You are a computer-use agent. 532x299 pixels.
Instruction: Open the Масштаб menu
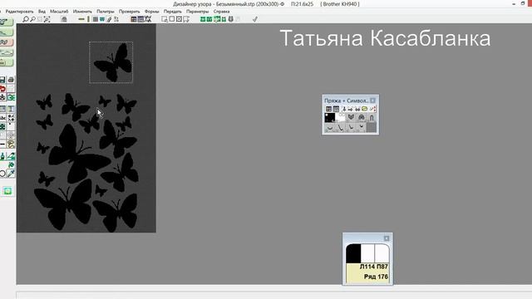click(59, 12)
